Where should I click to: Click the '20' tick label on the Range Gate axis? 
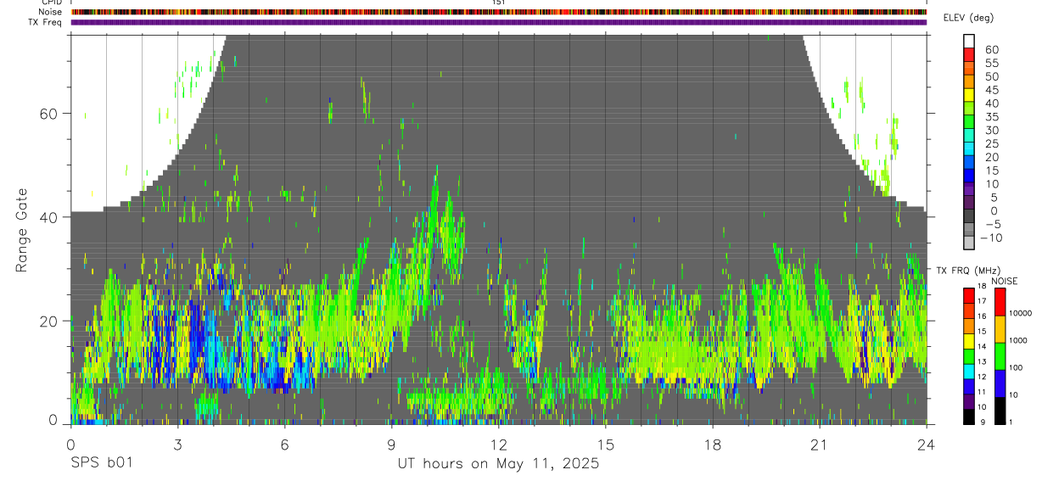click(x=50, y=321)
